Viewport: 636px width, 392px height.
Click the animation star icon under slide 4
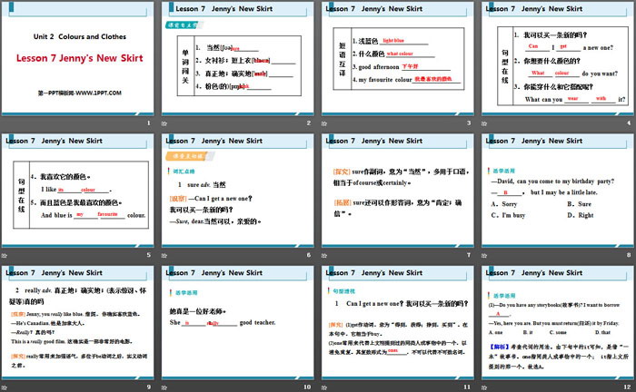(x=484, y=123)
